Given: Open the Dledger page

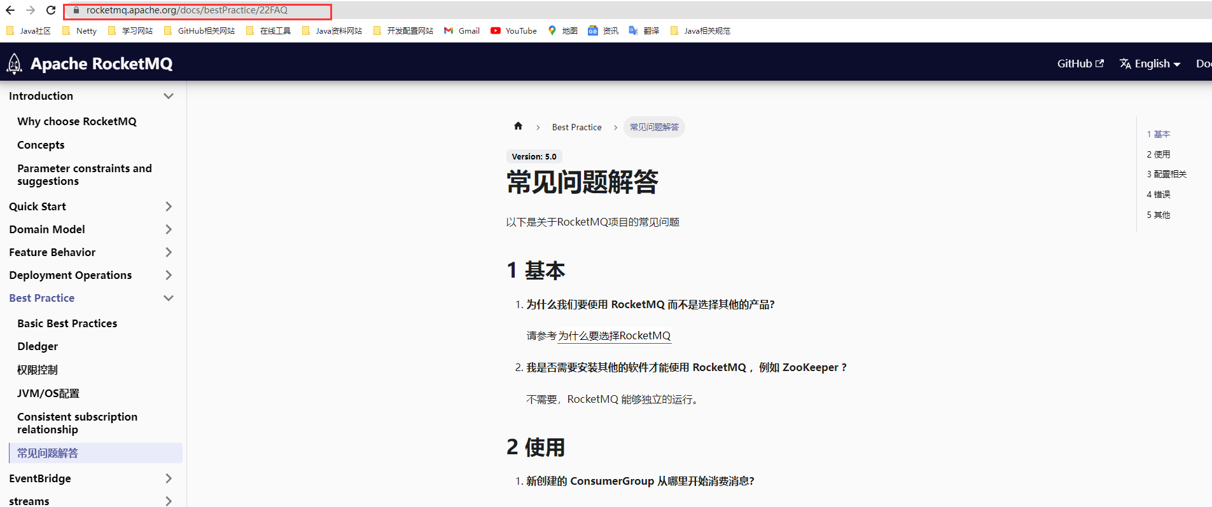Looking at the screenshot, I should [38, 346].
